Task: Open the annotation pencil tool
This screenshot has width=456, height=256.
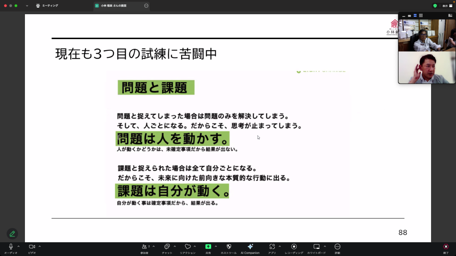Action: coord(12,234)
